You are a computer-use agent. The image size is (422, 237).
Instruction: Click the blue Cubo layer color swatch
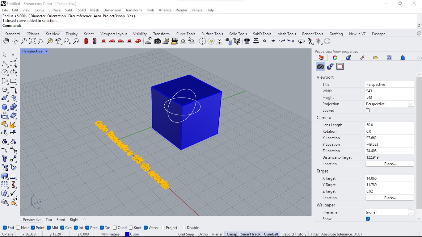tap(127, 234)
